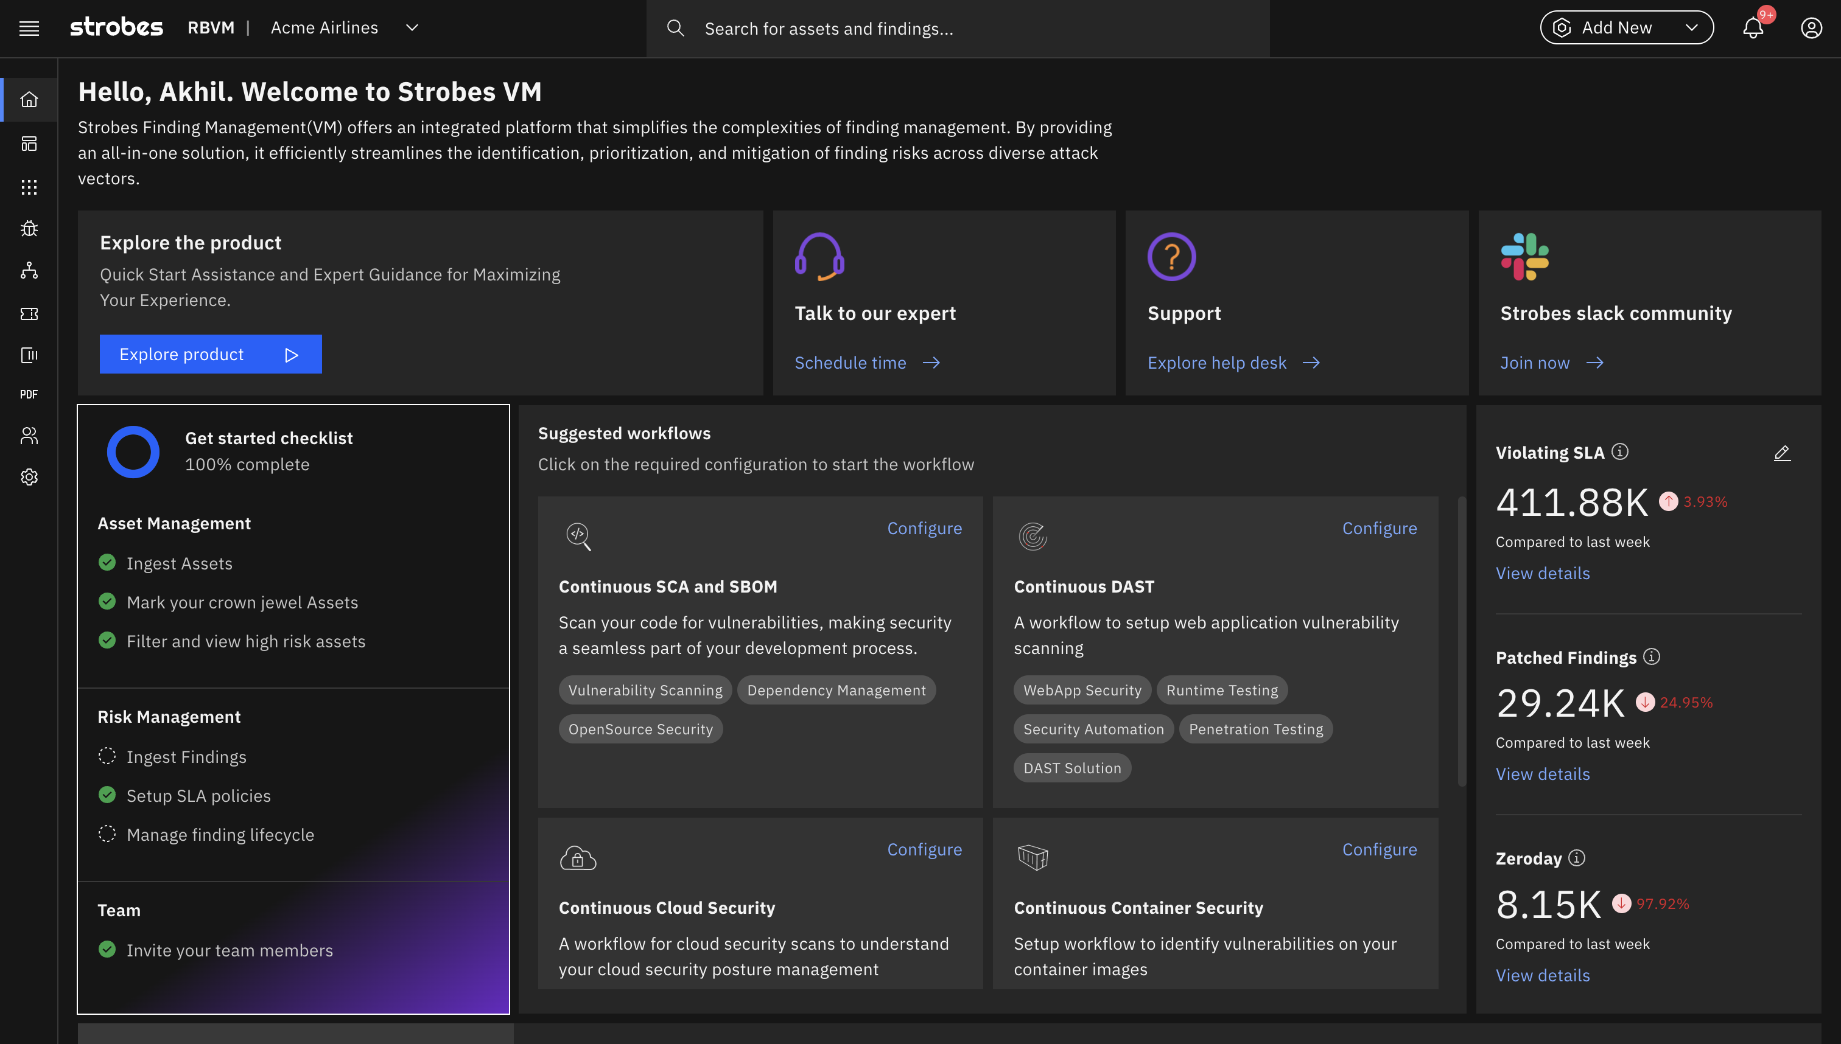Select the Security Automation tag

(x=1093, y=728)
